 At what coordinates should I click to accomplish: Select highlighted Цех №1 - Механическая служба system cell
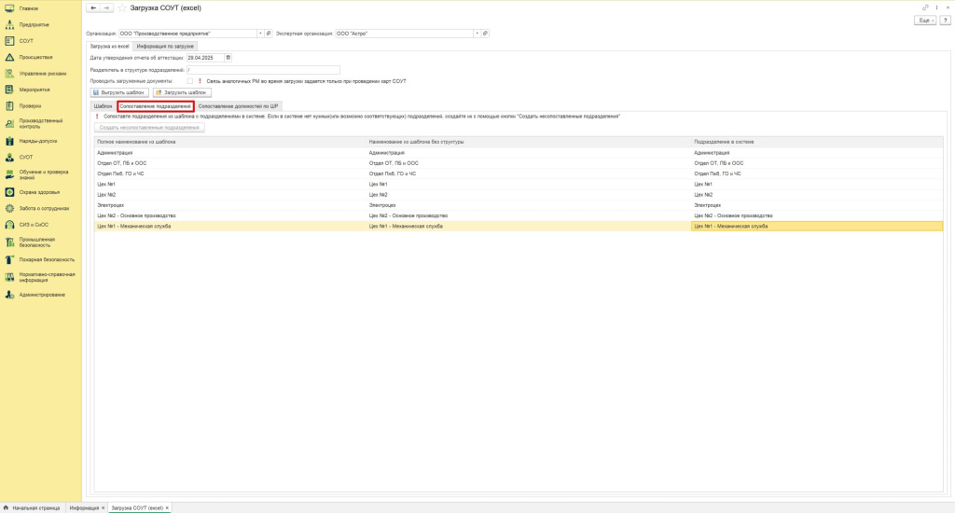[817, 226]
